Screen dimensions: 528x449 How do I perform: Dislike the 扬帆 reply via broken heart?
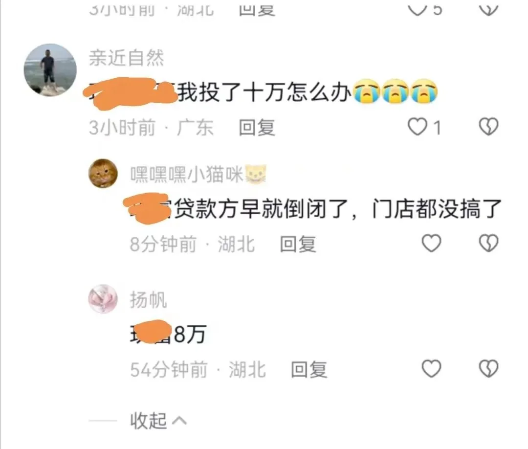tap(488, 368)
